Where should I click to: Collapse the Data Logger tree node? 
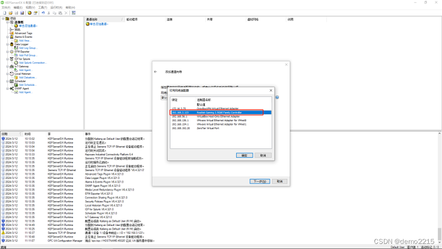tap(8, 44)
